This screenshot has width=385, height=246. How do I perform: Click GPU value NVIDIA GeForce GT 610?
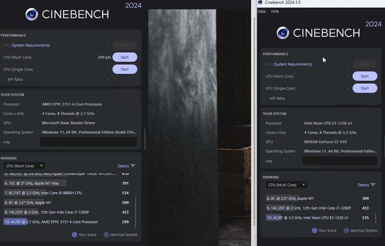[x=325, y=142]
